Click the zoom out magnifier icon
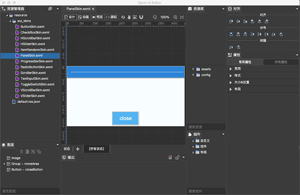The image size is (300, 195). click(155, 17)
